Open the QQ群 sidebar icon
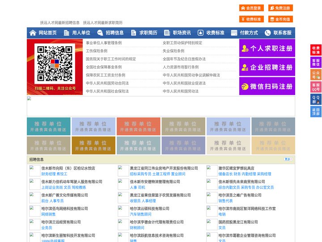322x242 pixels. 316,99
